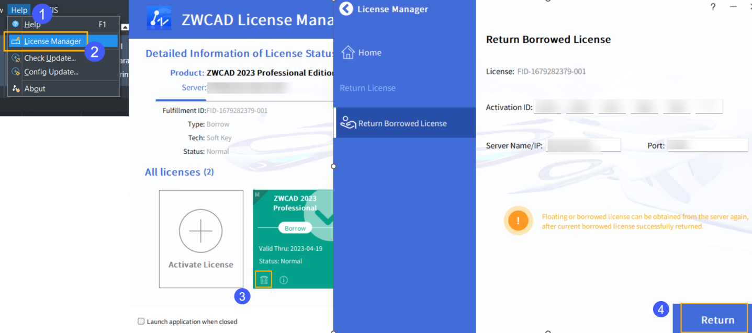Open the Help menu in the menu bar
The width and height of the screenshot is (752, 333).
(x=19, y=10)
